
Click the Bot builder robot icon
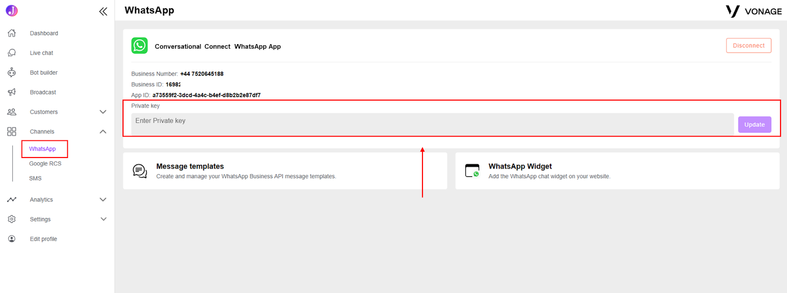[12, 73]
